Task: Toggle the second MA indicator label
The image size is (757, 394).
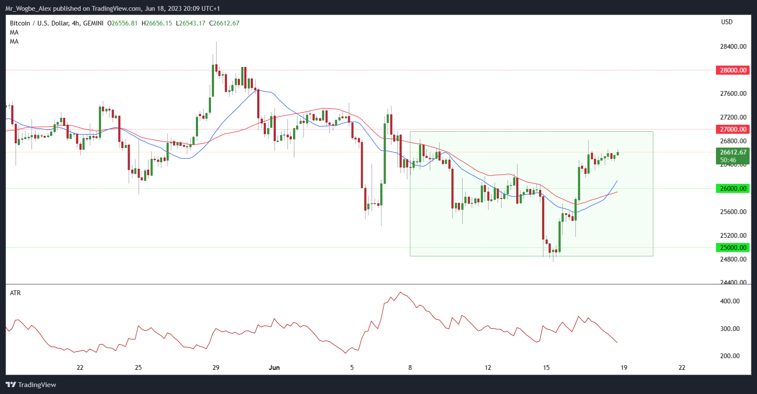Action: [x=14, y=41]
